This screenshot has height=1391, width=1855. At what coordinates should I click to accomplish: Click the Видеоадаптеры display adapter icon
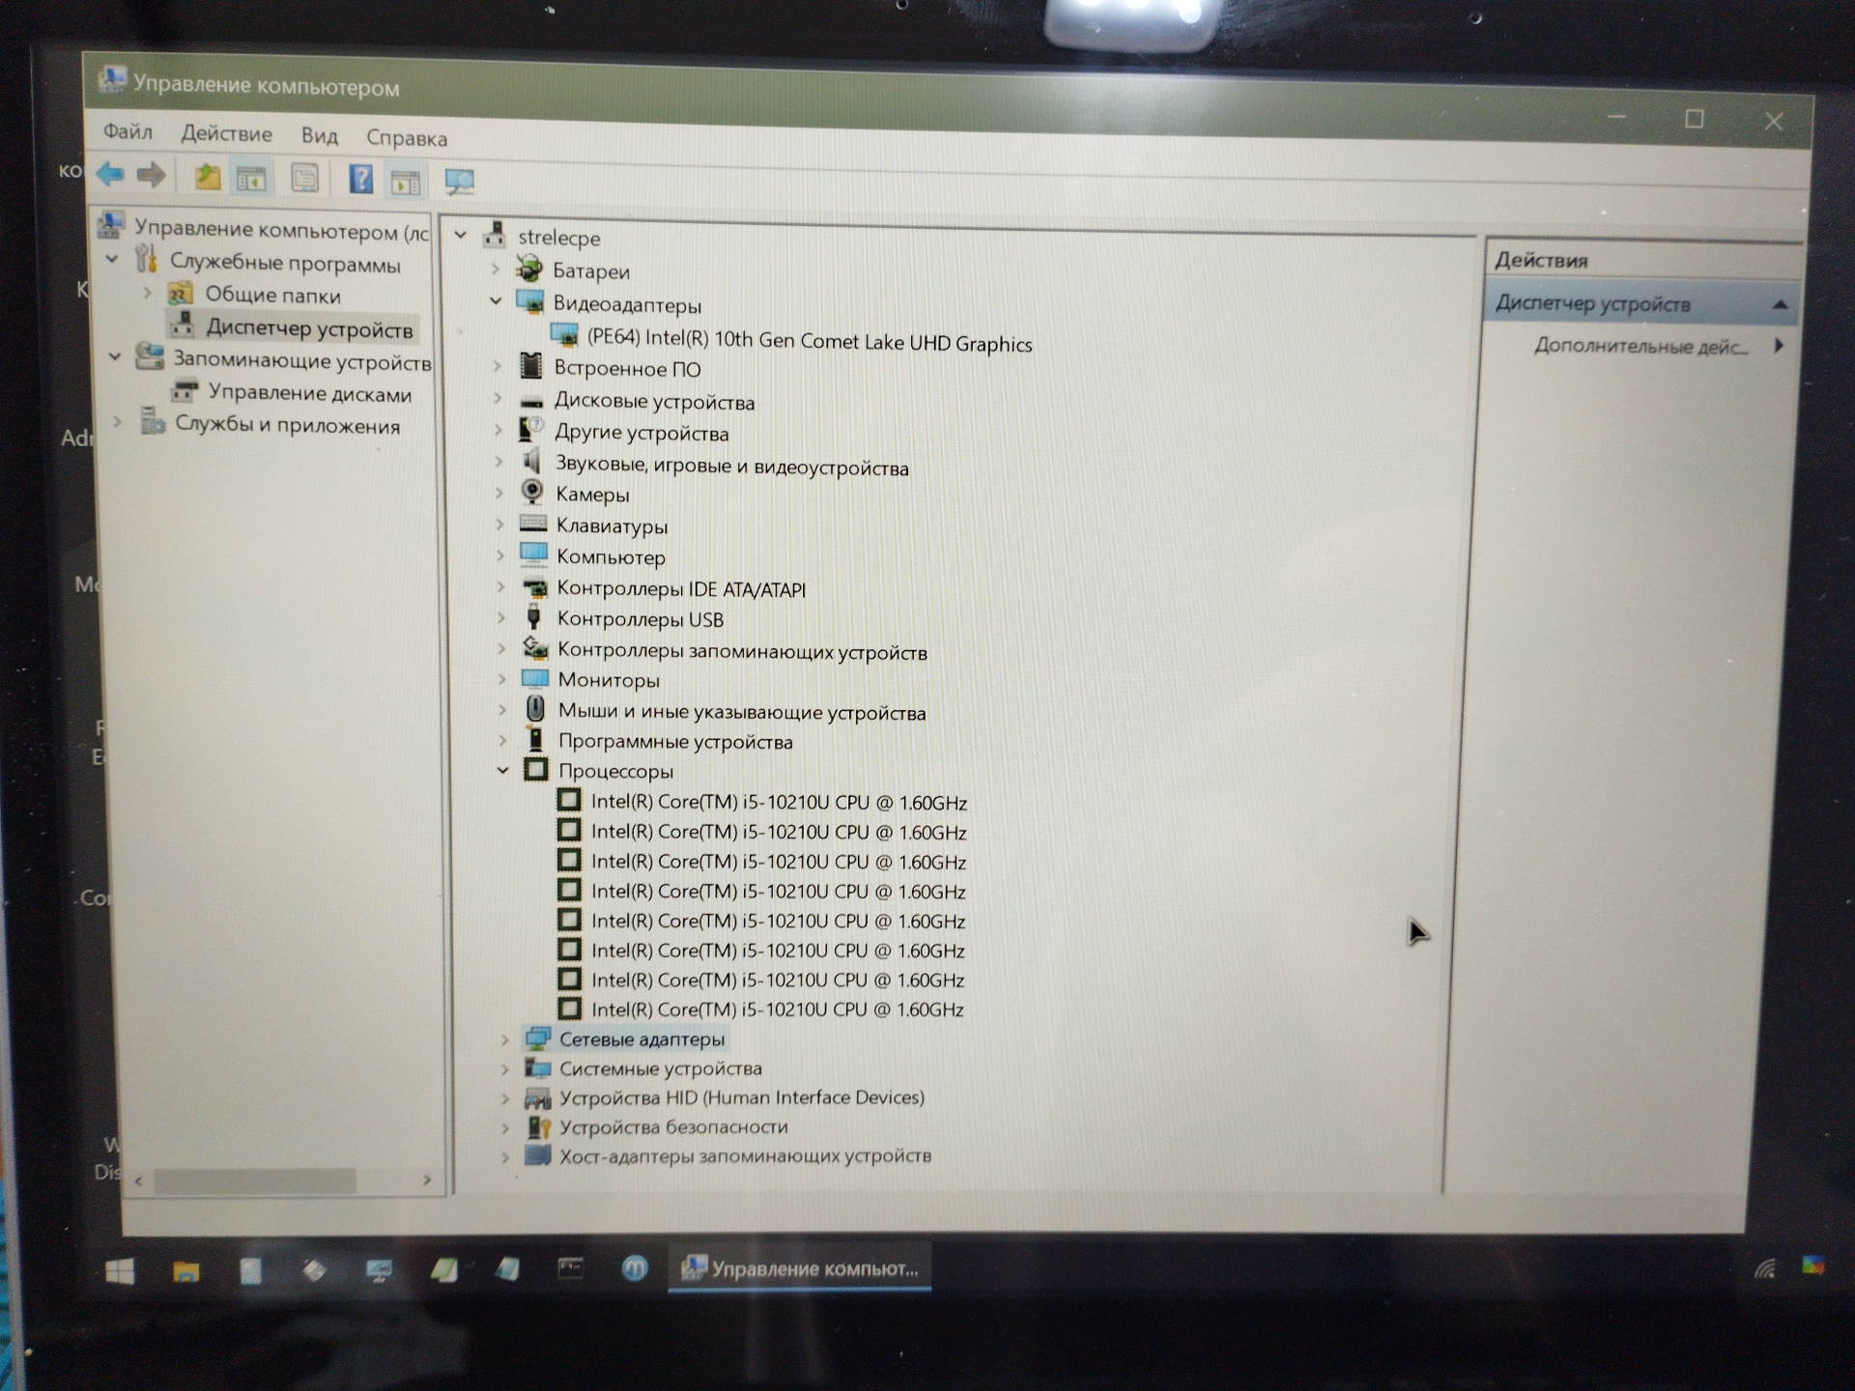pos(530,302)
